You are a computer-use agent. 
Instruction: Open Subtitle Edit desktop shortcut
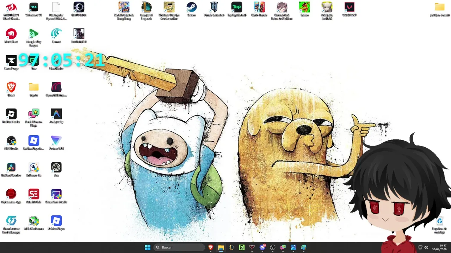click(x=33, y=197)
